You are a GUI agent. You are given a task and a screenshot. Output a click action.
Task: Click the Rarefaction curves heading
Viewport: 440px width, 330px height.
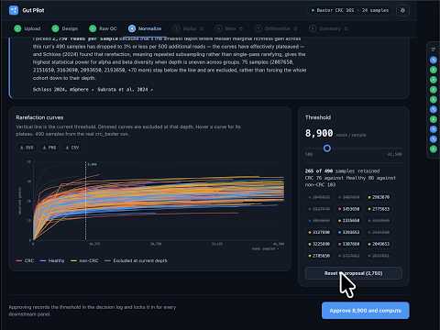[x=39, y=117]
